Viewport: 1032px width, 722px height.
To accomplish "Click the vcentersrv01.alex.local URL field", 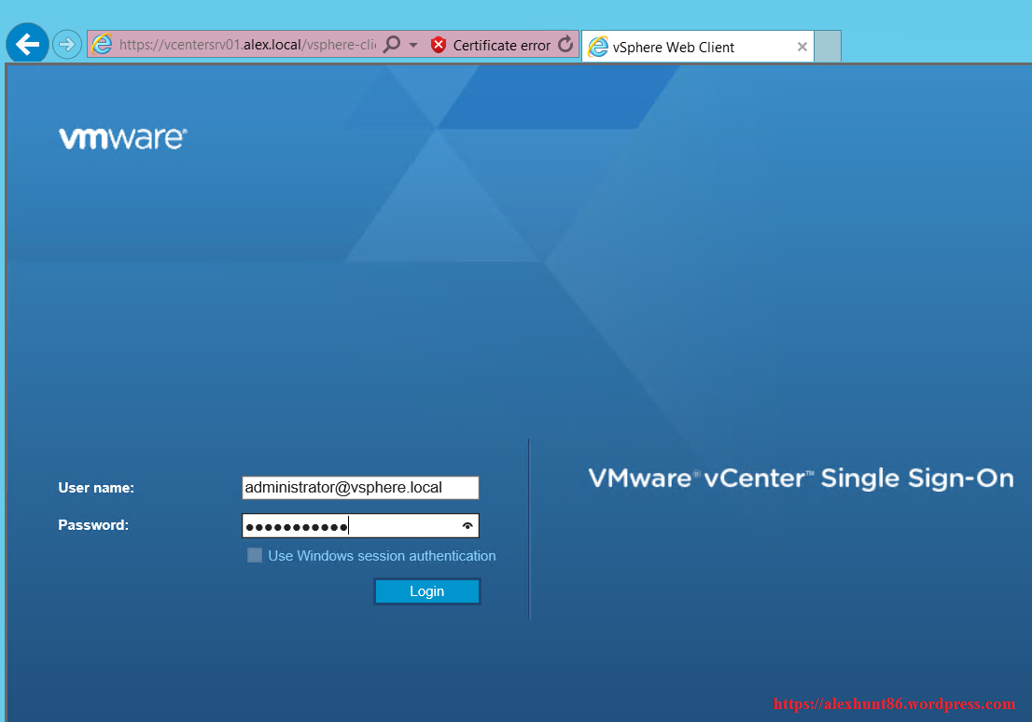I will point(247,45).
